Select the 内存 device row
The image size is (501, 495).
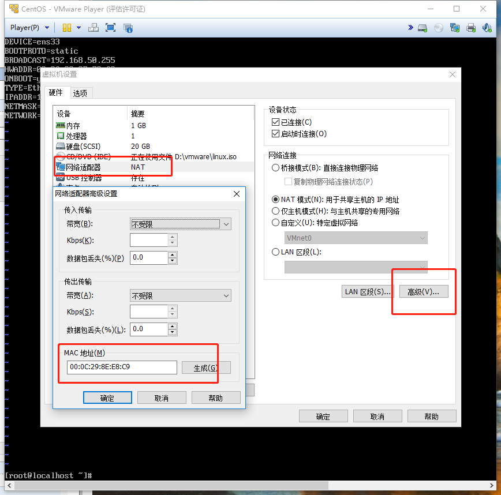coord(155,126)
